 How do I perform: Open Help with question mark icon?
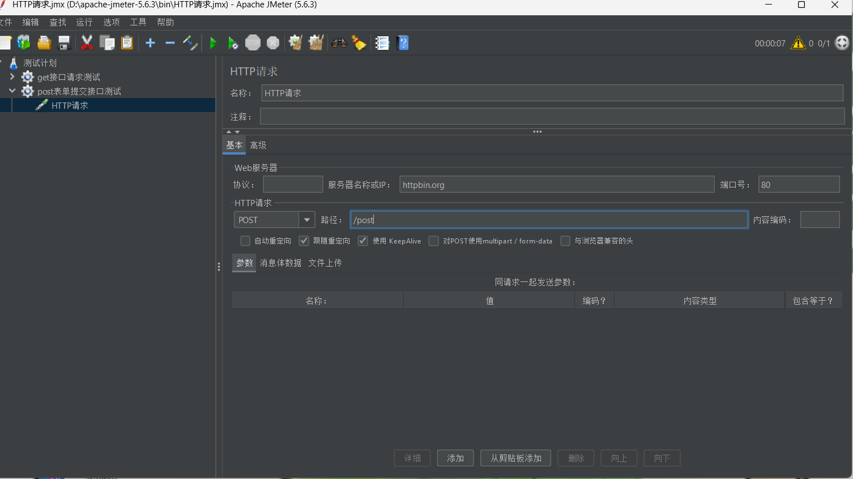(403, 43)
